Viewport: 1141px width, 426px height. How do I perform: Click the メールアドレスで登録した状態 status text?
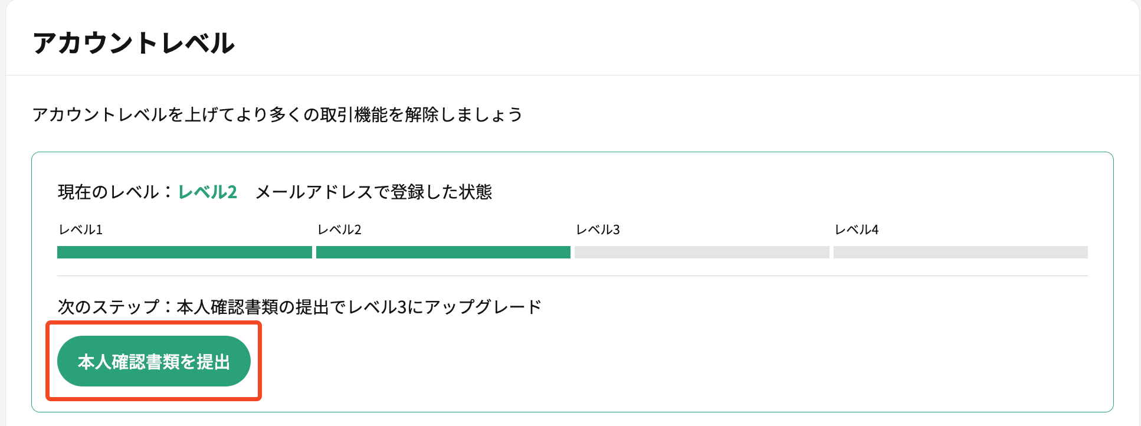tap(374, 192)
